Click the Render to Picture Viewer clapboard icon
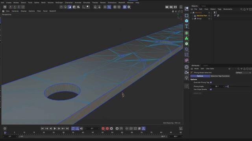 click(171, 7)
